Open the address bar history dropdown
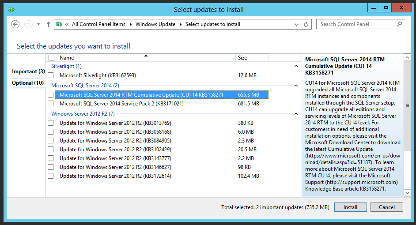 (x=296, y=24)
